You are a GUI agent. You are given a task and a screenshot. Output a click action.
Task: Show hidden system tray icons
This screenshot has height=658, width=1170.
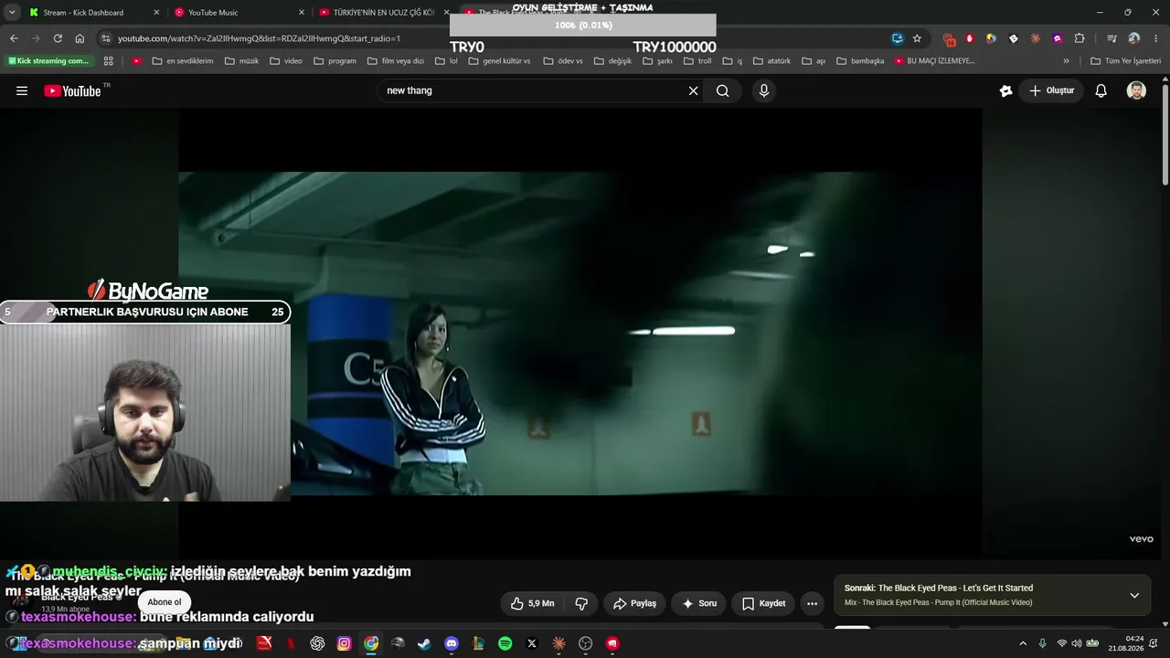(x=1023, y=643)
